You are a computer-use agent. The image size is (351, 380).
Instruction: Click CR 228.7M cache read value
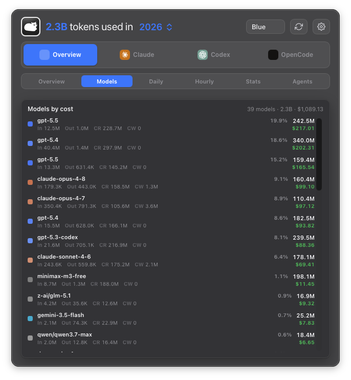[108, 128]
